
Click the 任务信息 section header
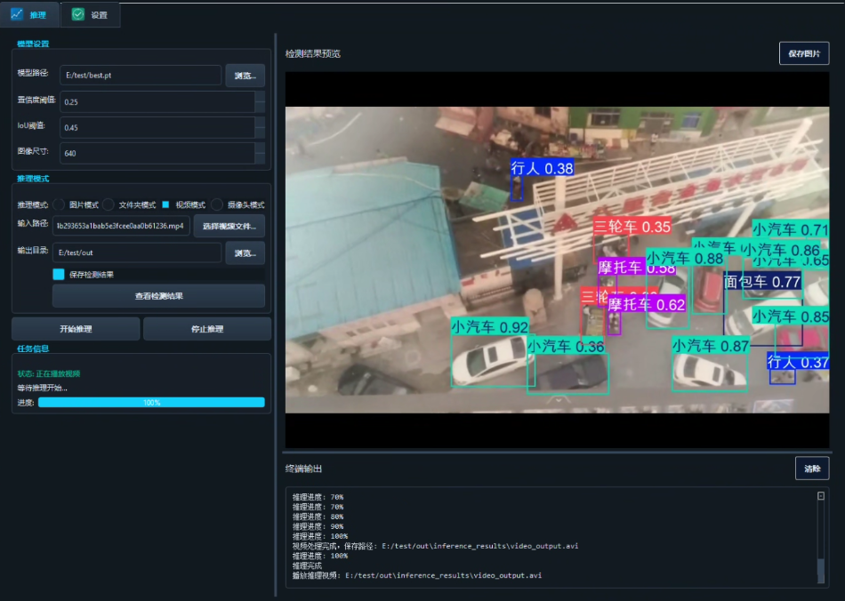(x=33, y=349)
